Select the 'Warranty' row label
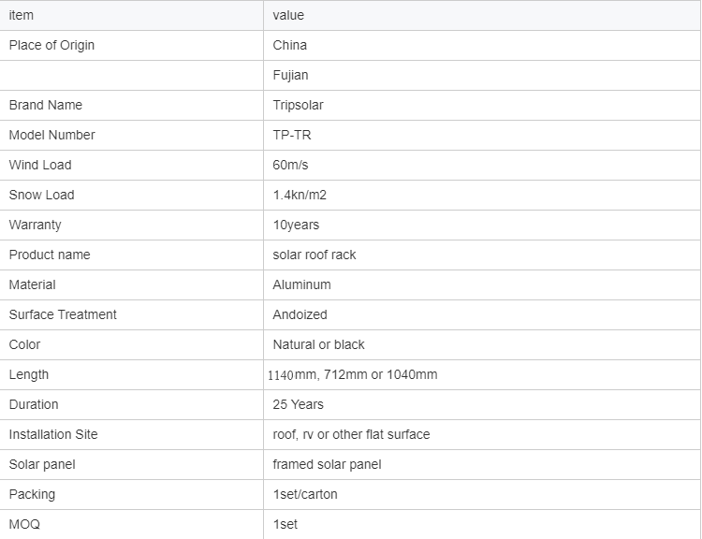Screen dimensions: 702x539 click(x=37, y=225)
